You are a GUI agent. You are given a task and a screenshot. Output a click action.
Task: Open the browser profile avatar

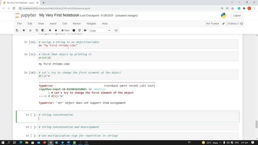(x=249, y=8)
